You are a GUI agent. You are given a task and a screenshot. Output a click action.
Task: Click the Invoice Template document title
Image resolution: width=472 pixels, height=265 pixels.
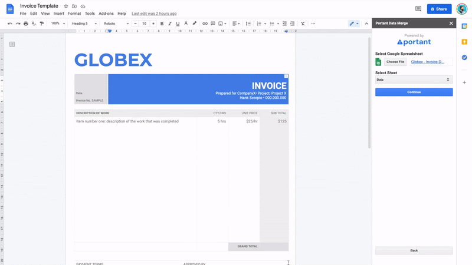coord(39,6)
